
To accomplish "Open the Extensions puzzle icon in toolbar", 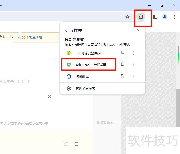I will pyautogui.click(x=141, y=17).
